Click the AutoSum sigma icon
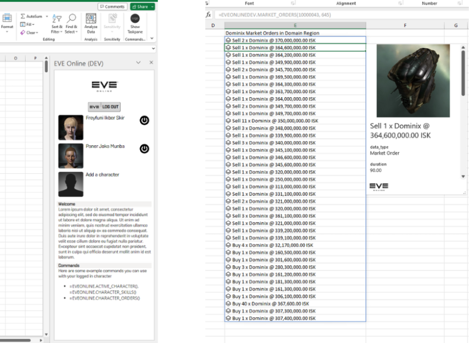Image resolution: width=469 pixels, height=343 pixels. click(23, 16)
